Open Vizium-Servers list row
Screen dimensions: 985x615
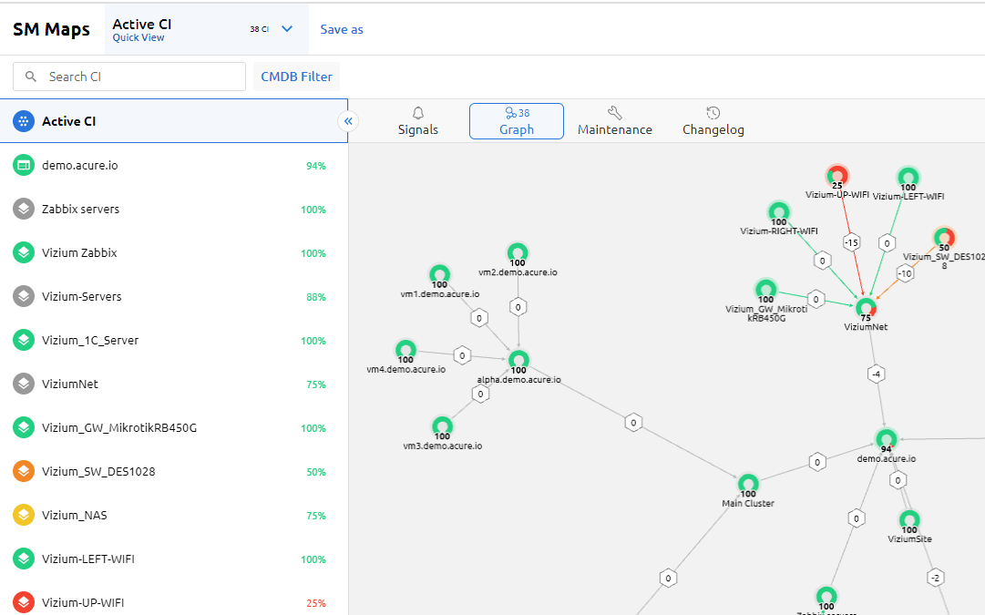click(x=174, y=296)
